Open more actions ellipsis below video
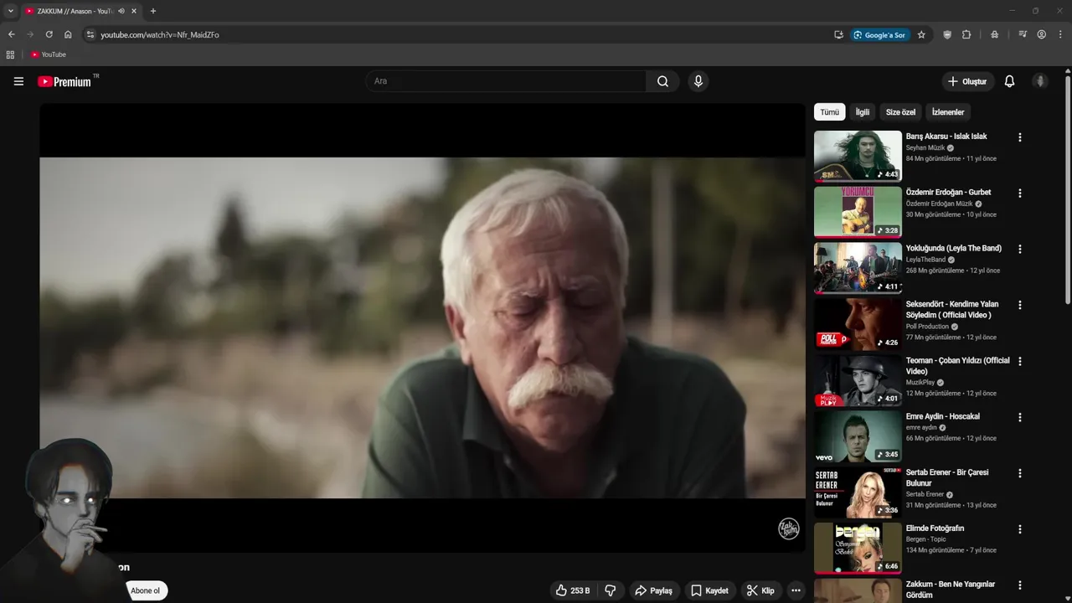The image size is (1072, 603). 796,590
